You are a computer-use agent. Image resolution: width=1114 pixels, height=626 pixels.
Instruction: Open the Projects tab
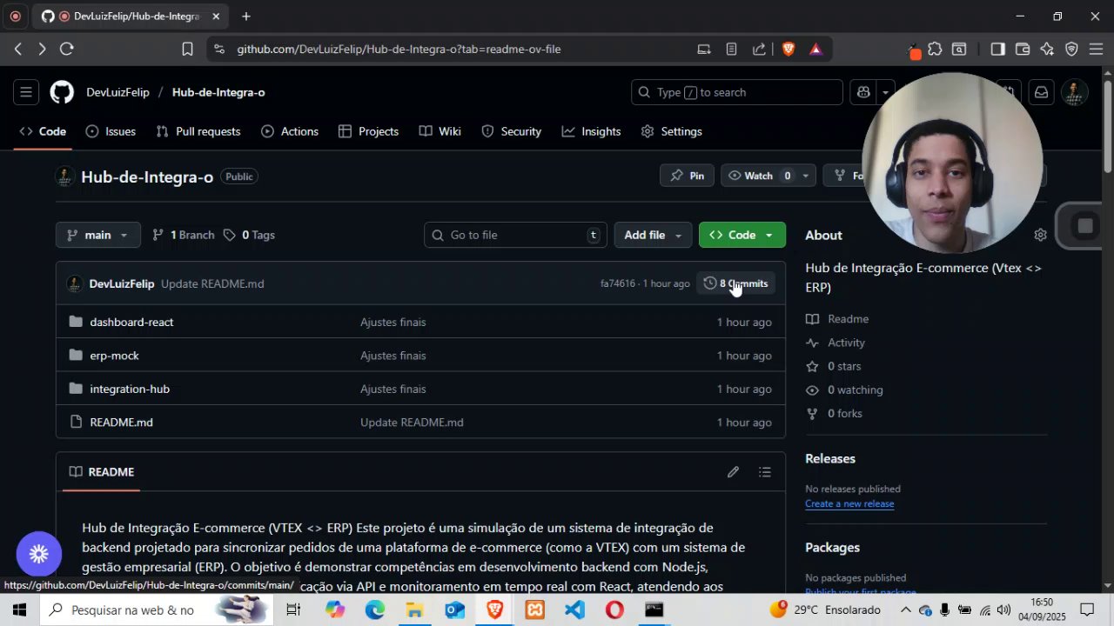368,131
